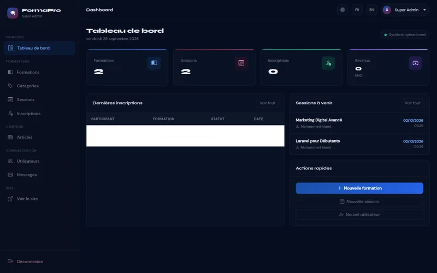Click the Articles newspaper icon
This screenshot has height=273, width=437.
10,137
